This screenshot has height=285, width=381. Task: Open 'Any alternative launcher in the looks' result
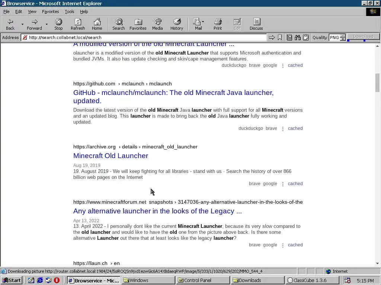click(157, 211)
